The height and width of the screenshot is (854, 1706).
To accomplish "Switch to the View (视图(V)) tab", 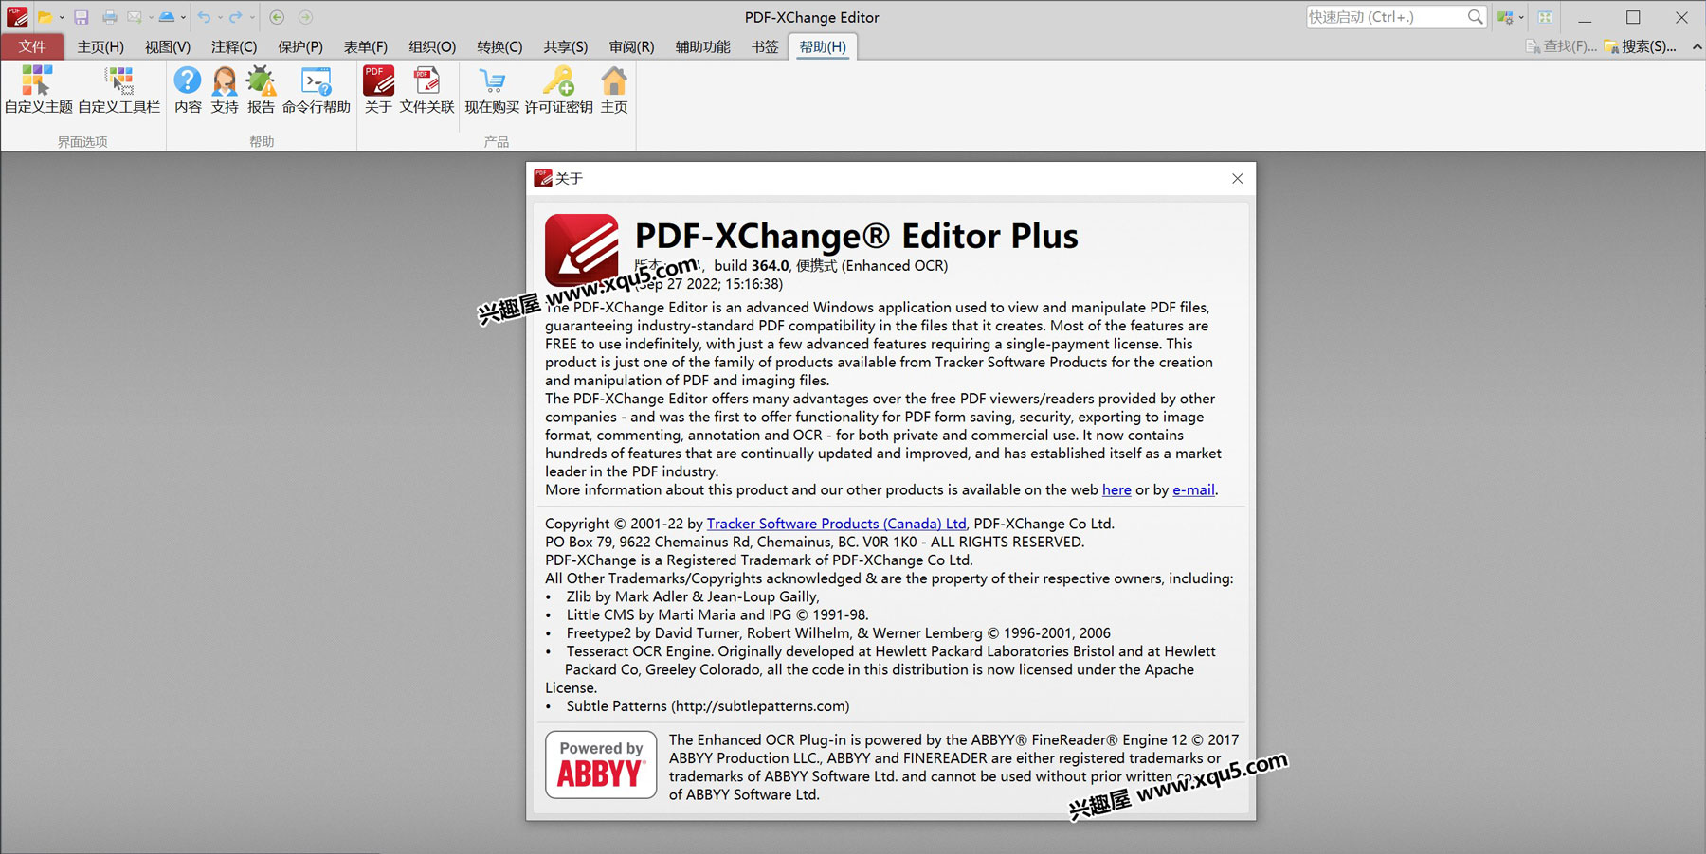I will pyautogui.click(x=168, y=46).
